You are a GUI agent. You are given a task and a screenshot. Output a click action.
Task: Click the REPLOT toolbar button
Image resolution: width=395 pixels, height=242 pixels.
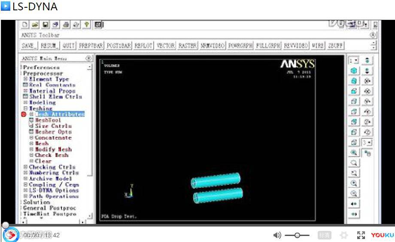click(143, 46)
